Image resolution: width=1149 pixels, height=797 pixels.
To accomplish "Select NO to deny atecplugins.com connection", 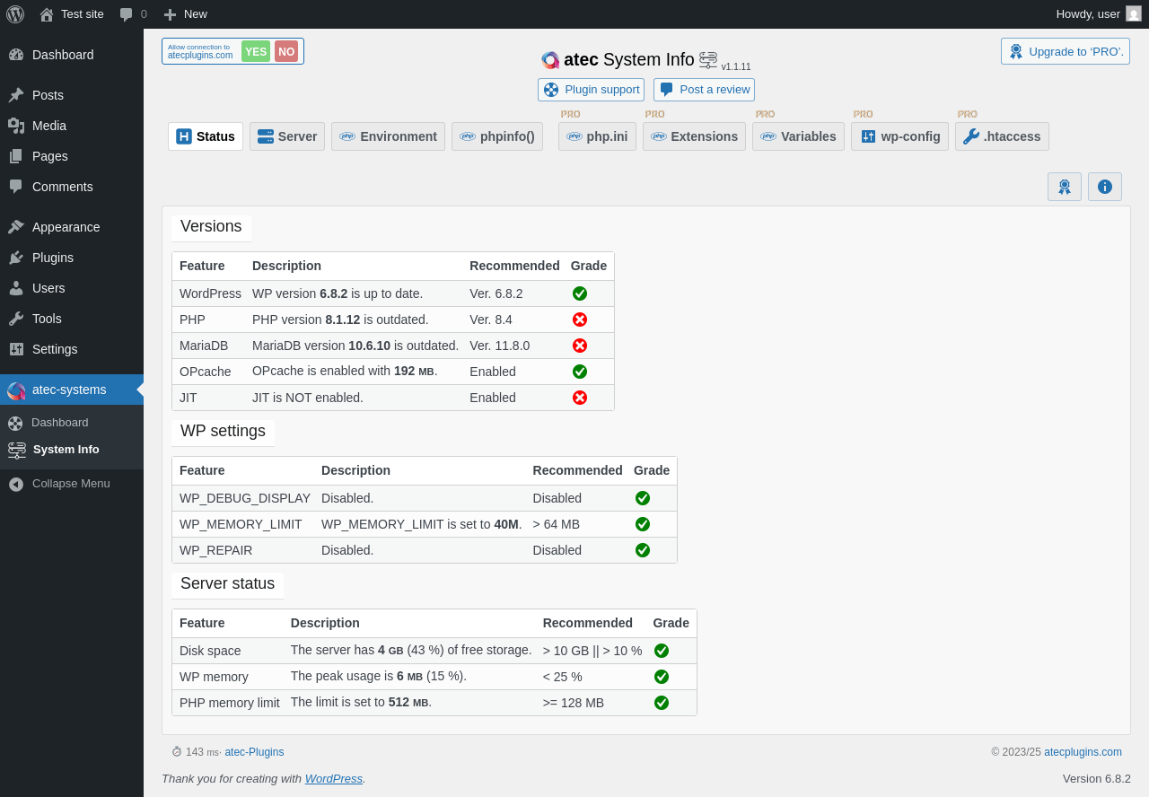I will (286, 51).
